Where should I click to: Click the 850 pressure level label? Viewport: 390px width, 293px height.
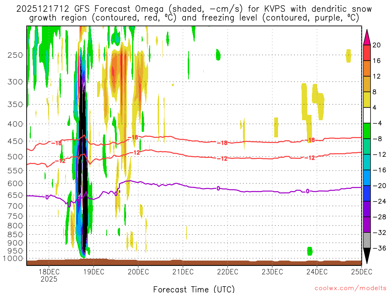(15, 235)
